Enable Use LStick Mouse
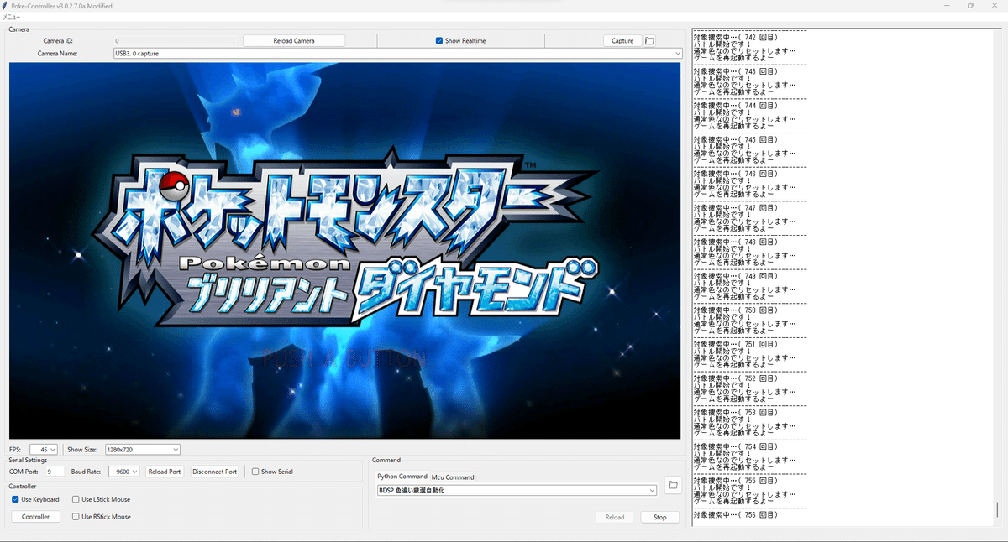Viewport: 1008px width, 542px height. click(x=76, y=499)
